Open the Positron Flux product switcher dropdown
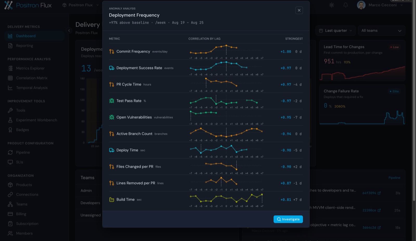The image size is (416, 241). click(x=81, y=5)
